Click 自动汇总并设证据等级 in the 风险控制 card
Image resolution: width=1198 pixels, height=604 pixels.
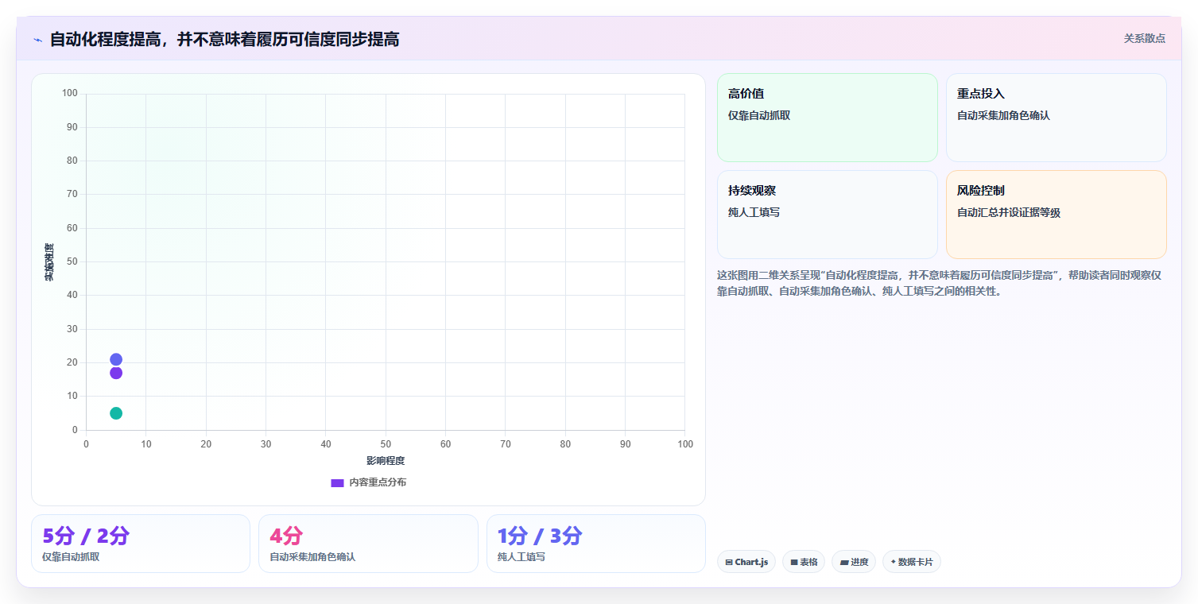[1009, 212]
